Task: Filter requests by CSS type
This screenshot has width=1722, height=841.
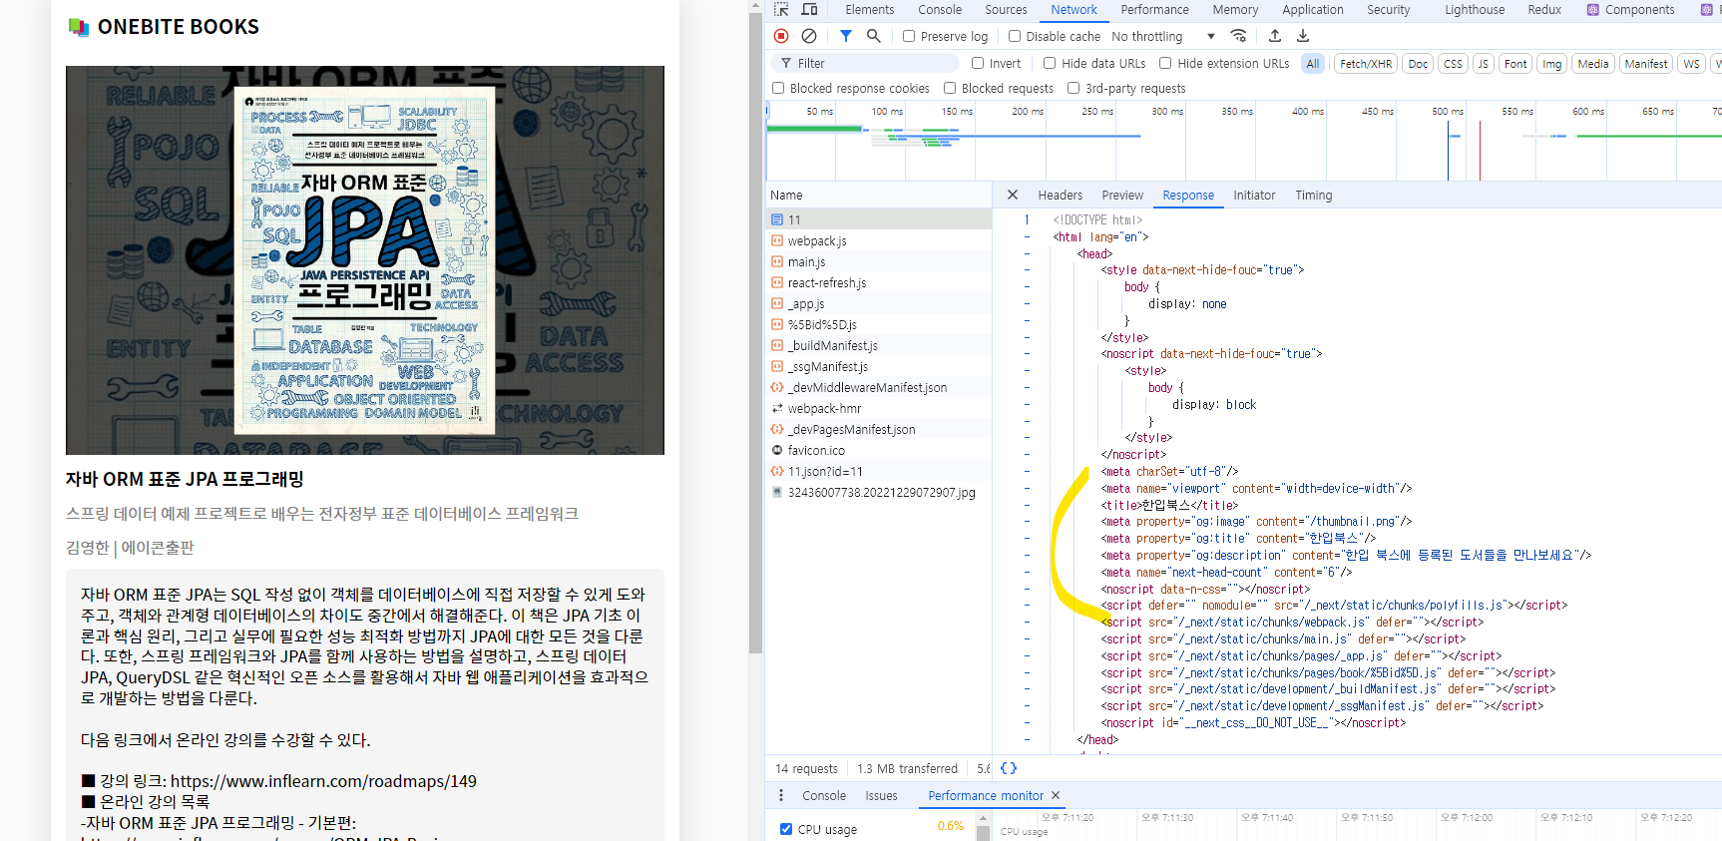Action: coord(1454,63)
